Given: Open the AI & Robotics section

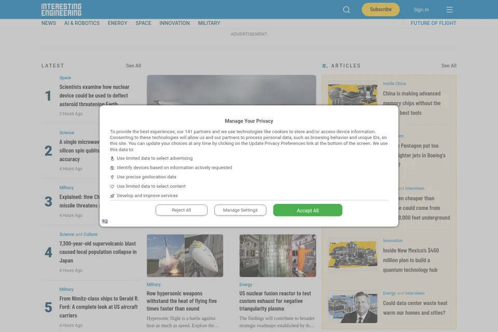Looking at the screenshot, I should pyautogui.click(x=82, y=23).
